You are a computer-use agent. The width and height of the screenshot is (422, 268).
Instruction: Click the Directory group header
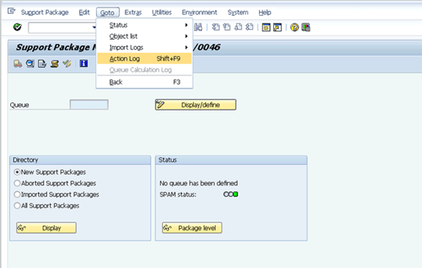(80, 160)
